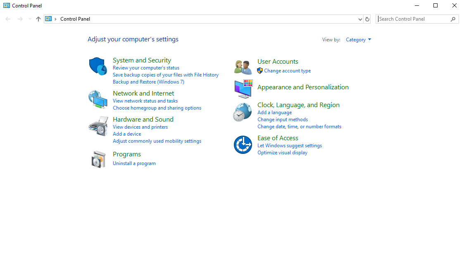The image size is (464, 261).
Task: Open the Hardware and Sound printer icon
Action: pos(98,126)
